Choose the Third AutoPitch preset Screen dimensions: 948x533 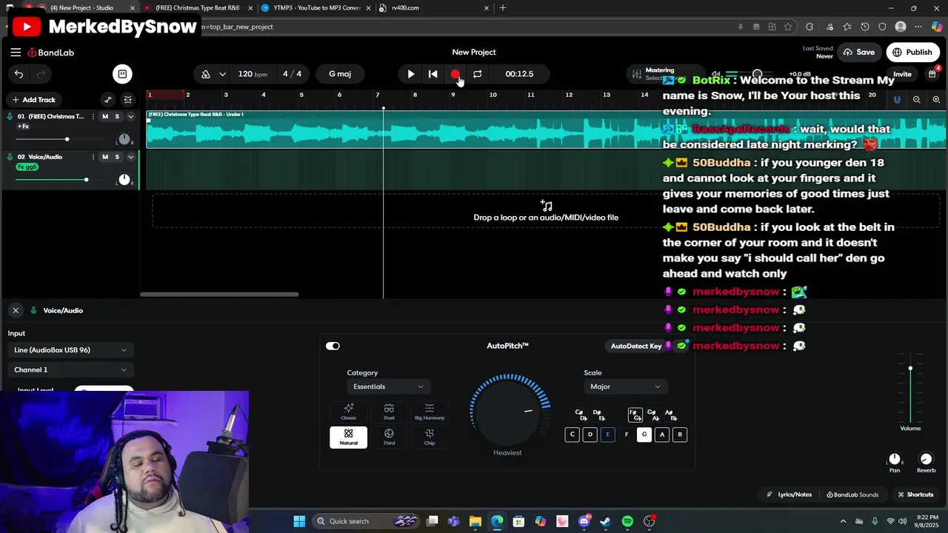[x=389, y=438]
